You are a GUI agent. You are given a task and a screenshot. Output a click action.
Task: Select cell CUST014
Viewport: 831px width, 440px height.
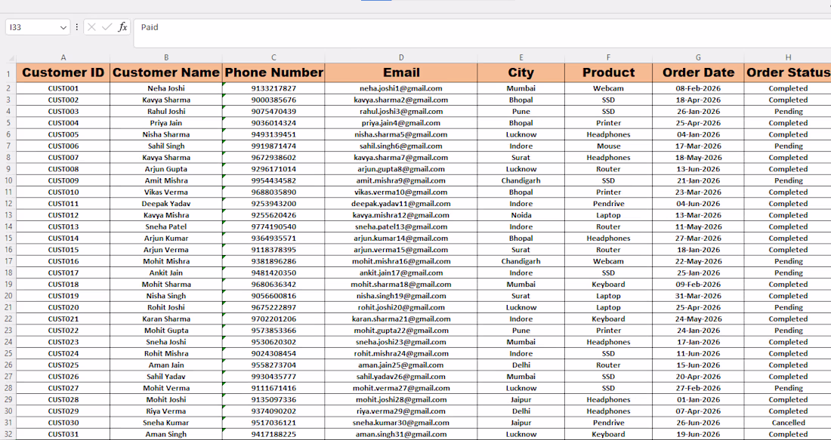click(63, 238)
